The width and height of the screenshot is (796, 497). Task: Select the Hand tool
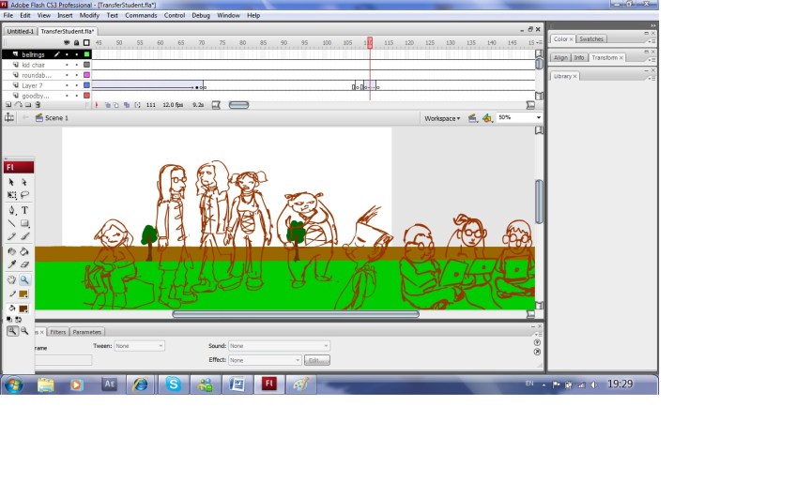coord(11,279)
